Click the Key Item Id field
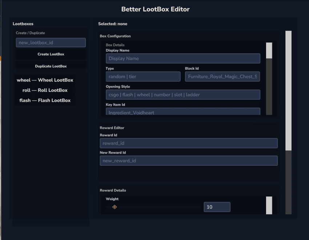This screenshot has height=240, width=309. 183,112
